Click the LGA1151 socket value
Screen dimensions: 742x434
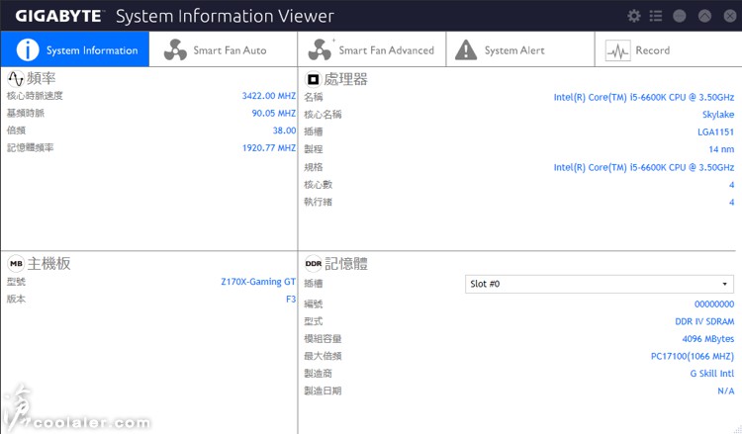point(715,131)
